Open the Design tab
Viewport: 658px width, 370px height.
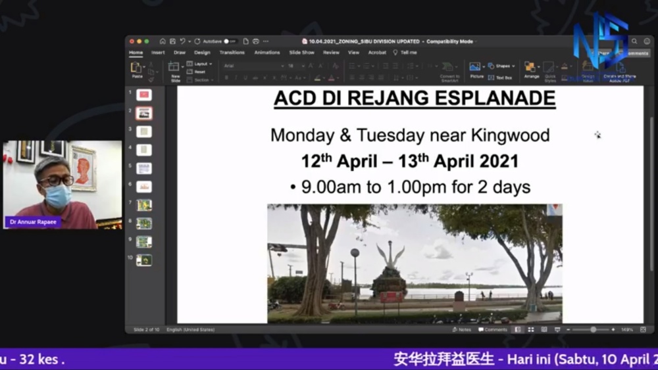[x=202, y=53]
